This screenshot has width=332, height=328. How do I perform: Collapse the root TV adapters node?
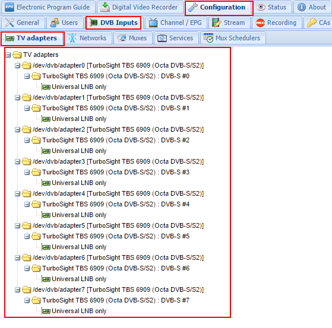8,55
